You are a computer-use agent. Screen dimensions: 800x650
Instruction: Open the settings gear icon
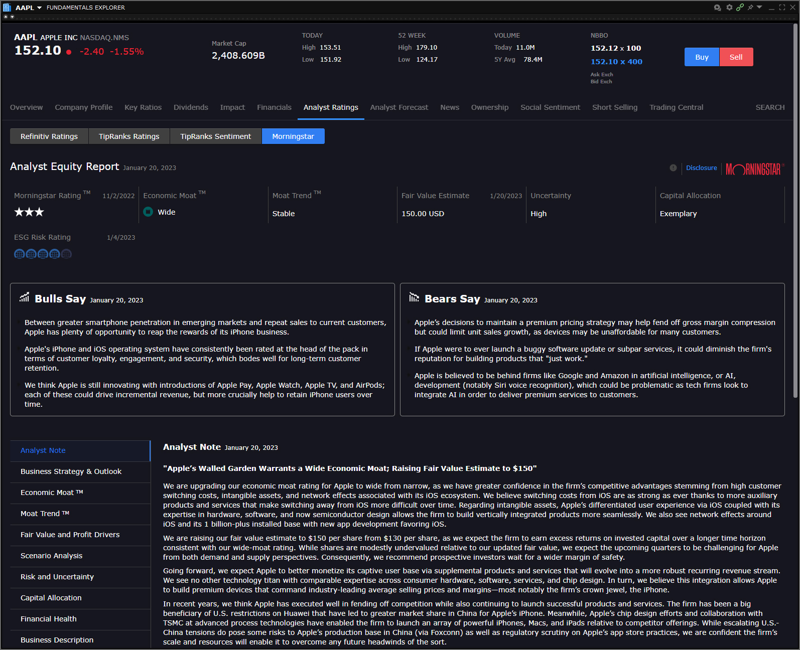pyautogui.click(x=729, y=8)
